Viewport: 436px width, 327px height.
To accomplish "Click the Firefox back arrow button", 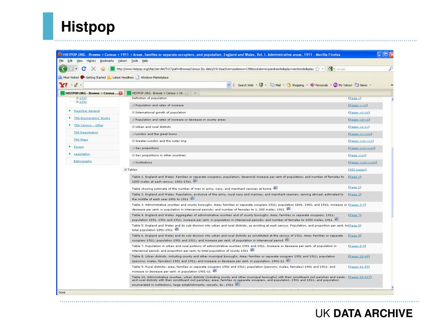I will click(63, 69).
